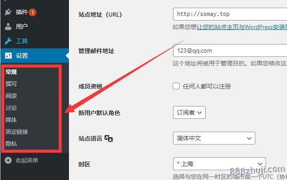
Task: Click the Settings sliders icon
Action: [8, 56]
